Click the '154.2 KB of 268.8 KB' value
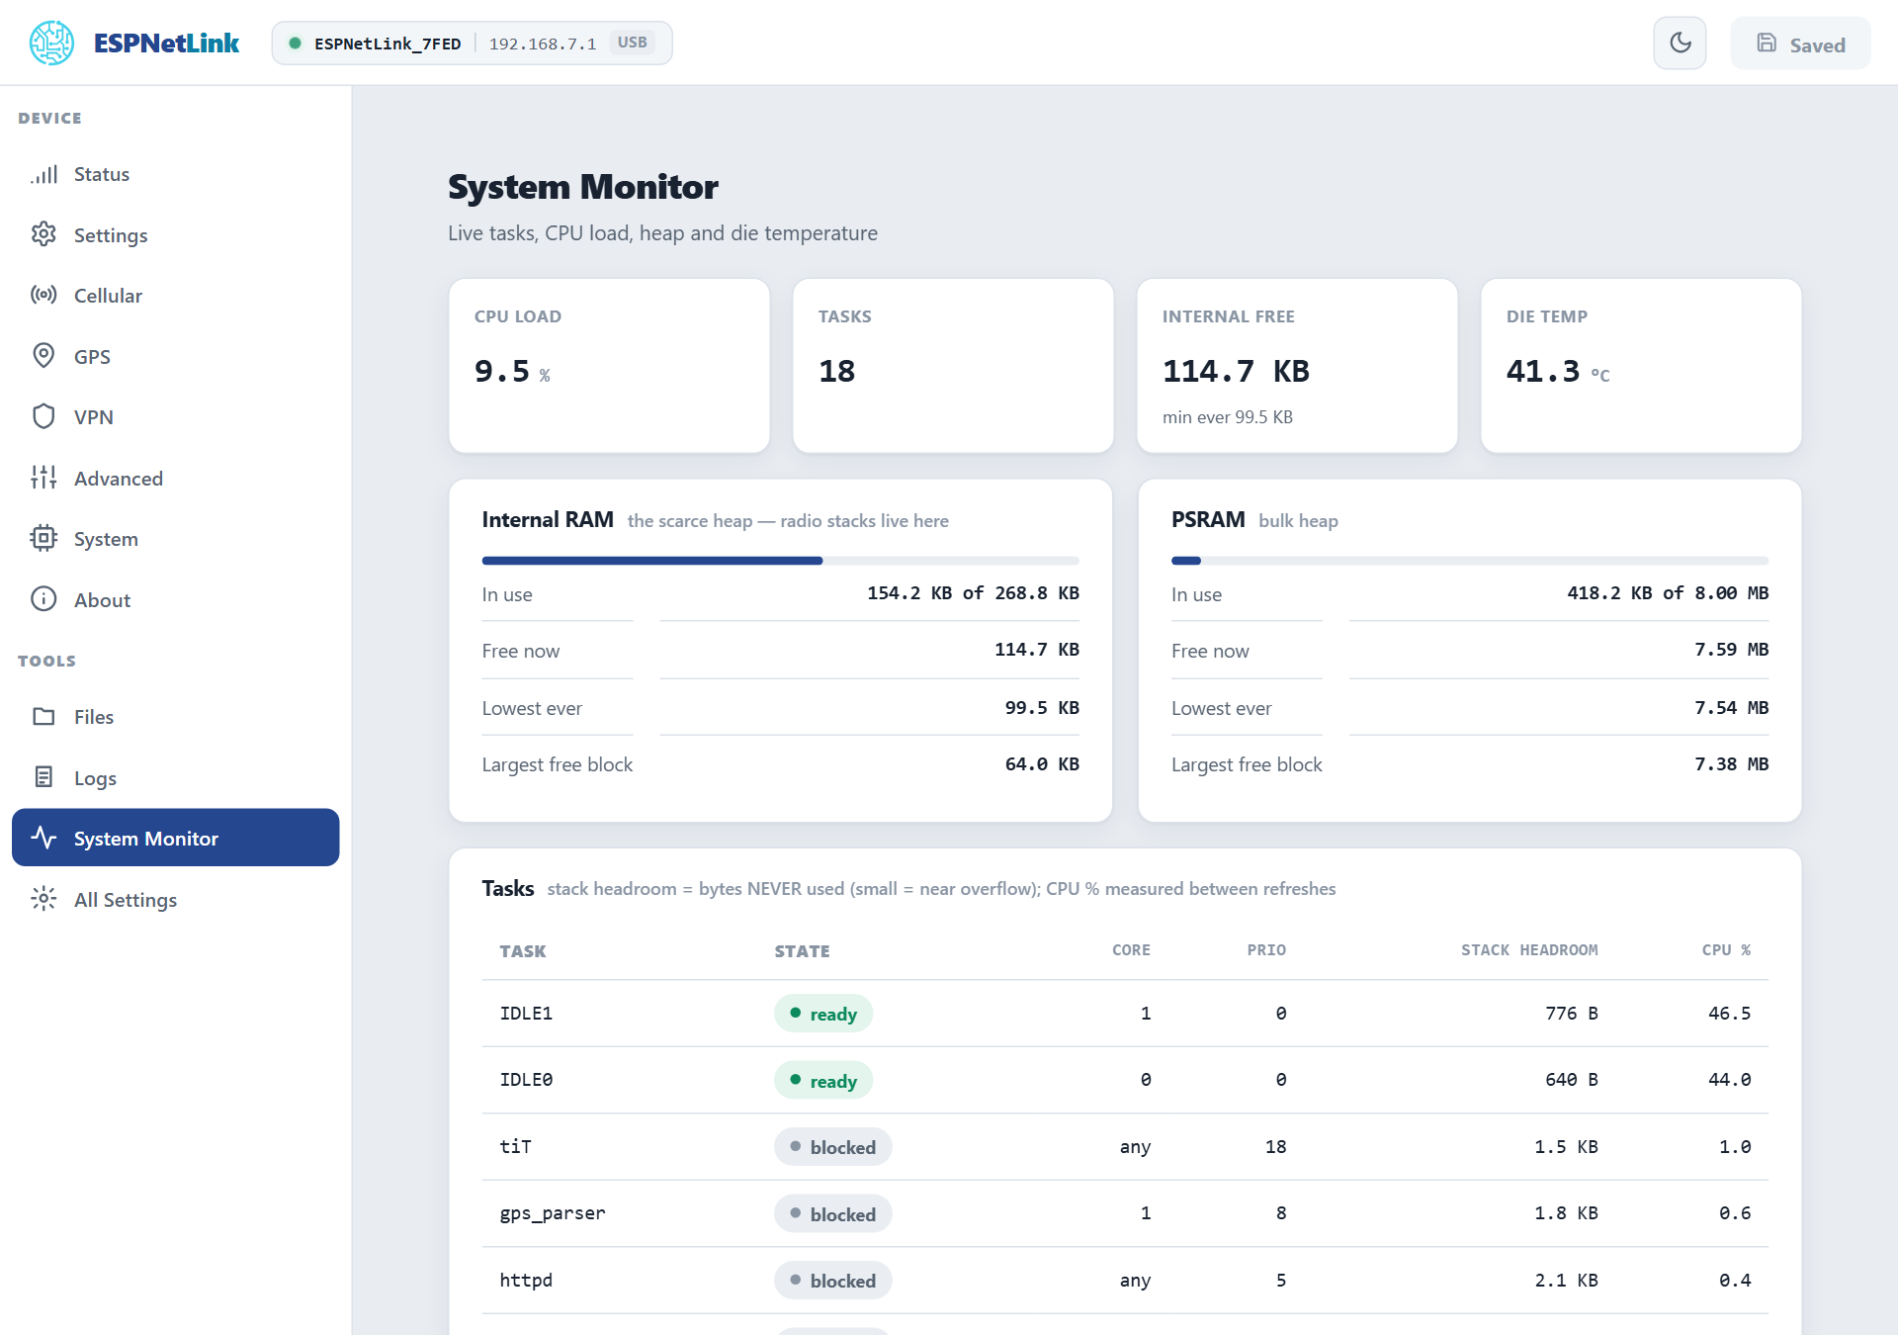1898x1335 pixels. [x=973, y=593]
